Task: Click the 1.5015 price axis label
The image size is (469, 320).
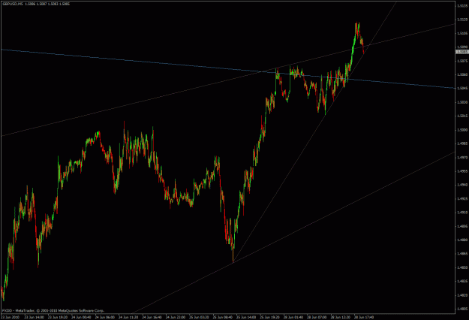Action: coord(462,116)
